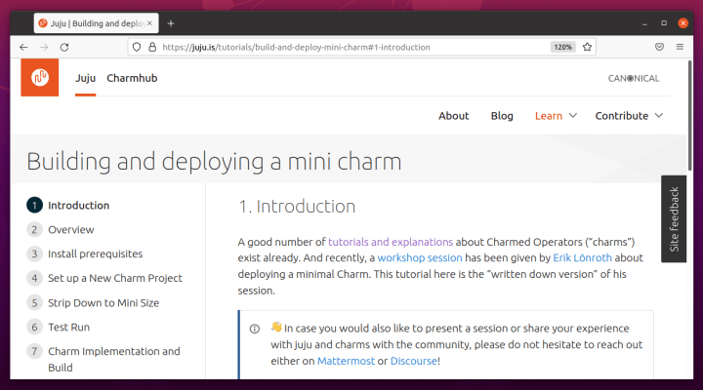Open the Discourse link
Screen dimensions: 703x390
413,361
